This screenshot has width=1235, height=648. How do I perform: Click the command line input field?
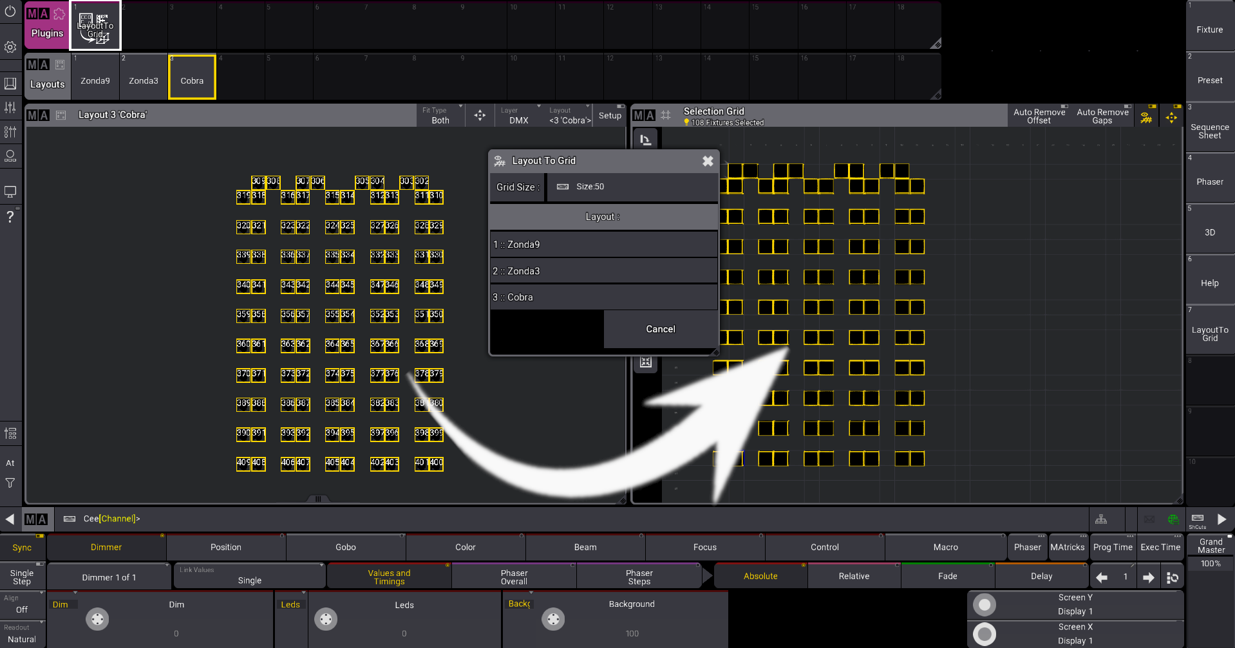(x=258, y=519)
